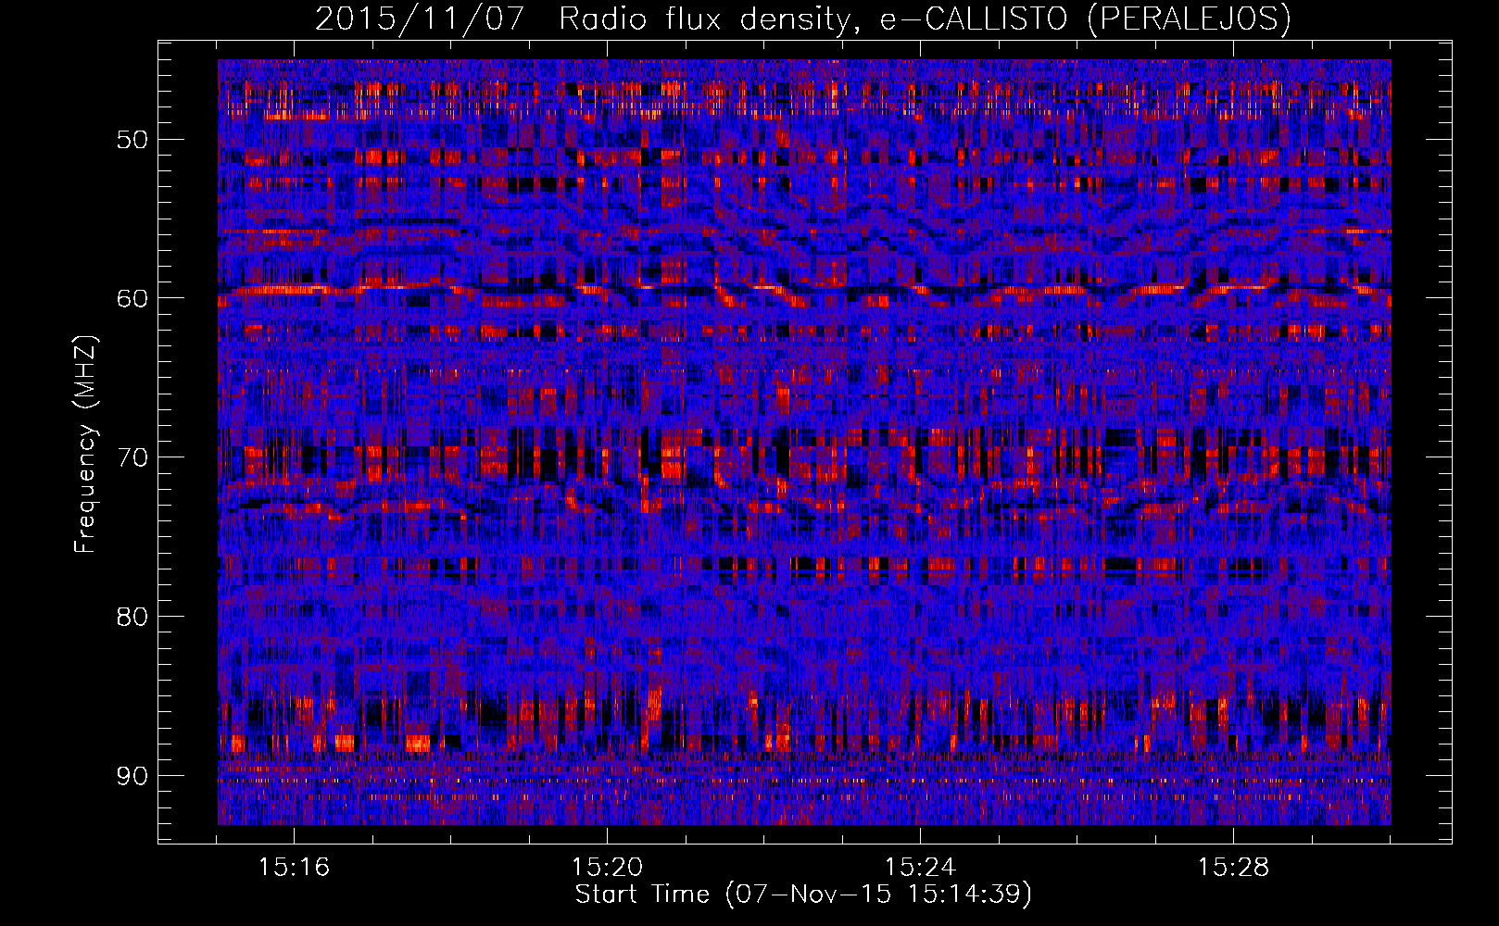1499x926 pixels.
Task: Click the 70 frequency tick label
Action: click(132, 457)
